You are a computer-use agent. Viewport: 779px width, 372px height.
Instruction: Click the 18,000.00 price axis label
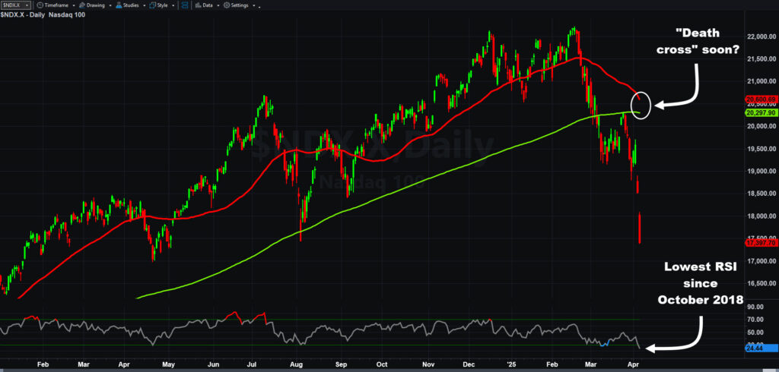click(x=762, y=216)
